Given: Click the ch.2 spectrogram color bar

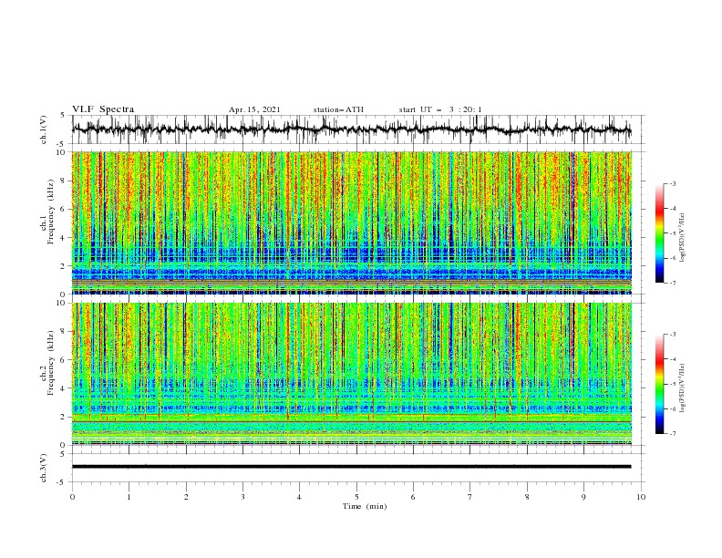Looking at the screenshot, I should 659,384.
